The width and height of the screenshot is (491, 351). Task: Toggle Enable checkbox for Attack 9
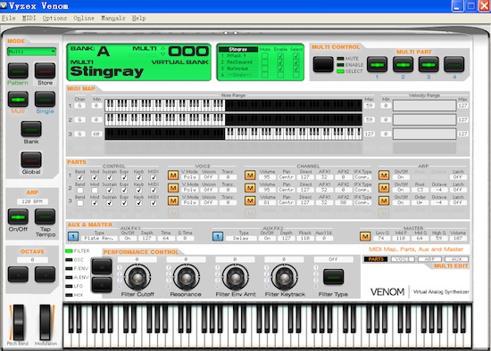pos(280,56)
